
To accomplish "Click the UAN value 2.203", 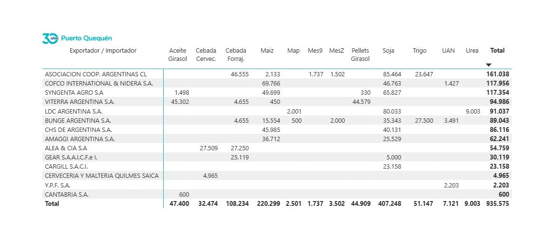I will pos(452,185).
